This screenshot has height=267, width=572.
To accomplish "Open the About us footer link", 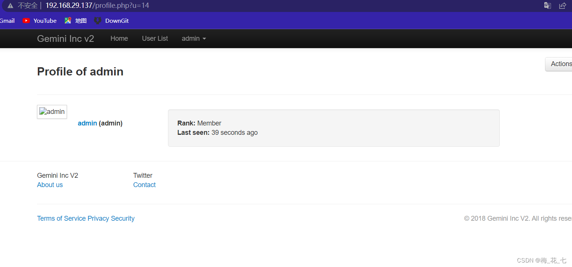I will click(x=50, y=185).
